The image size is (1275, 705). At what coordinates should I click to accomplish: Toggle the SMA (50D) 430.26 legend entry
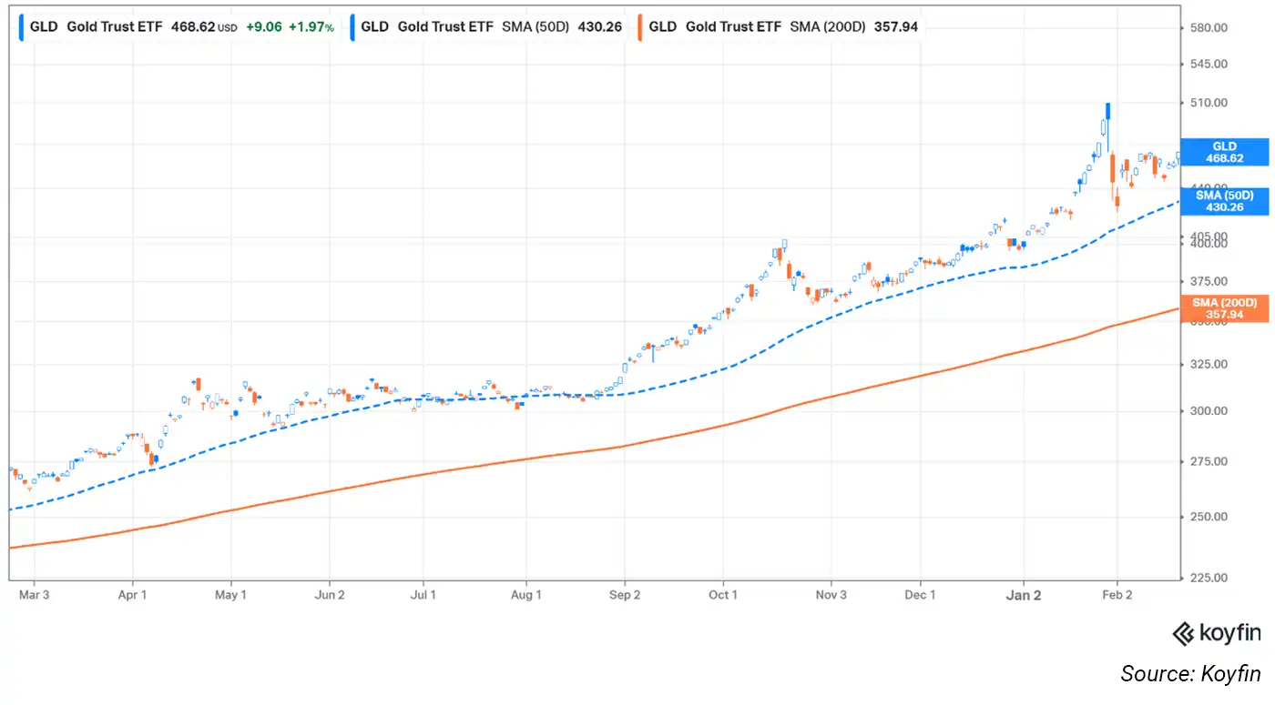coord(492,27)
